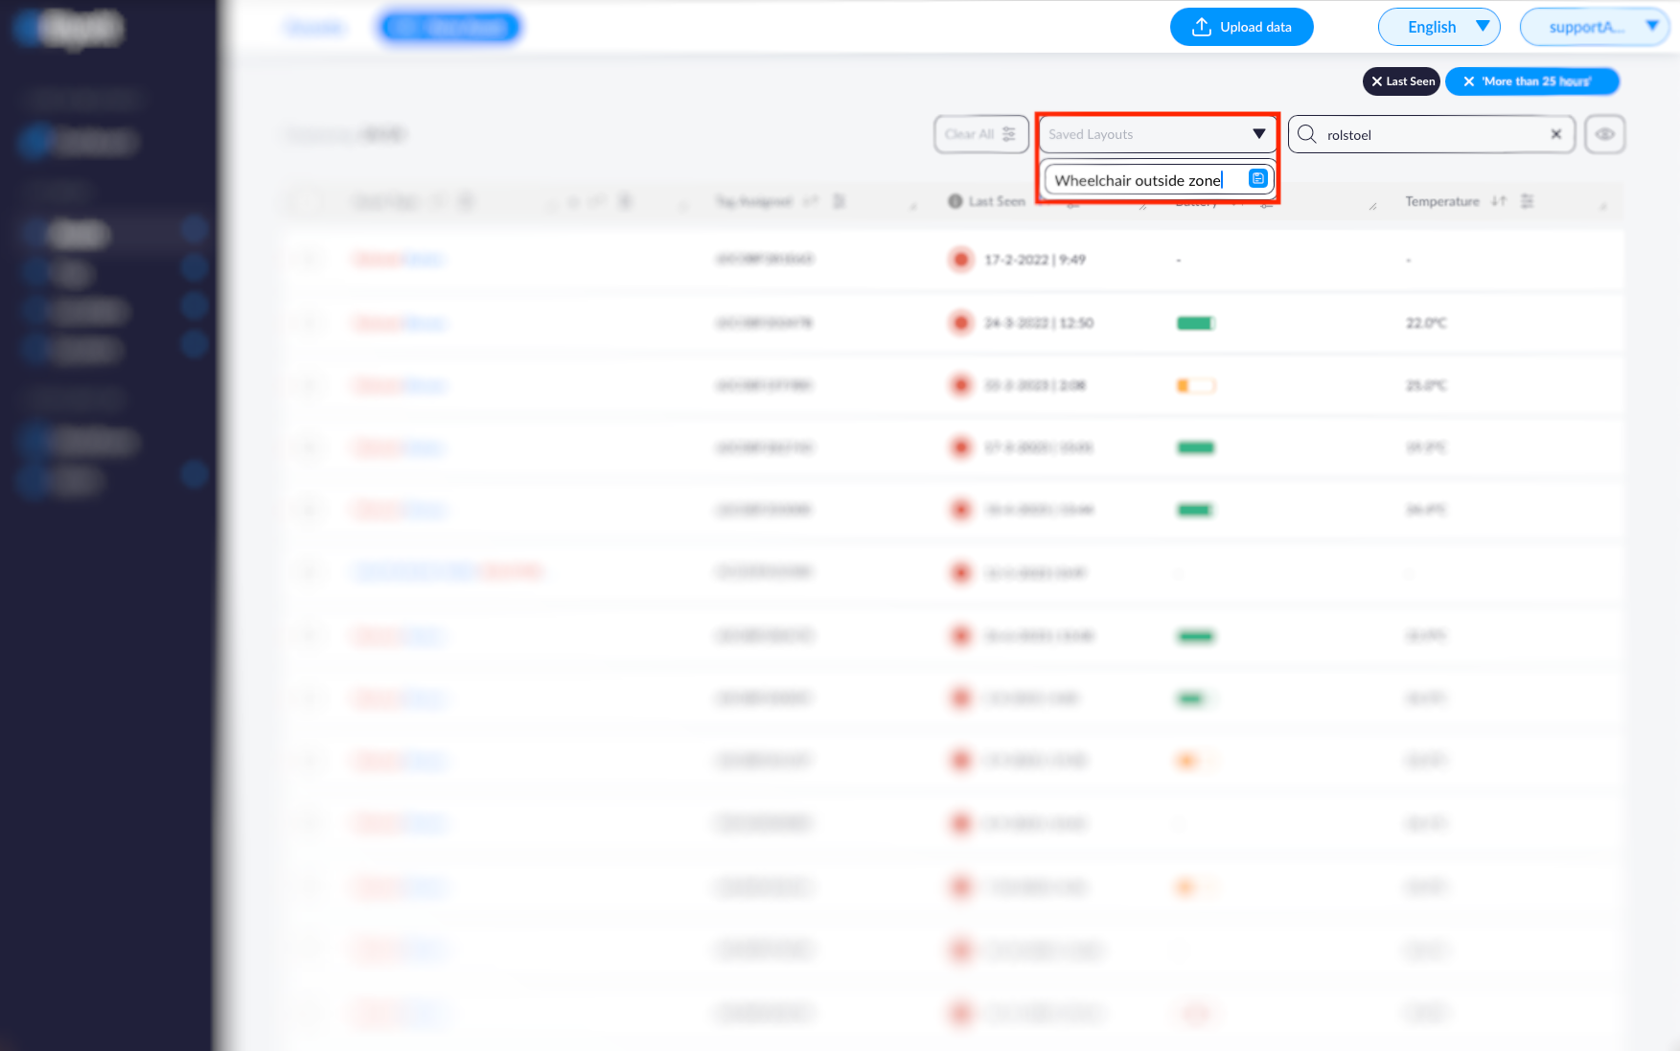Click the Temperature column sort arrows
This screenshot has height=1051, width=1680.
coord(1499,201)
